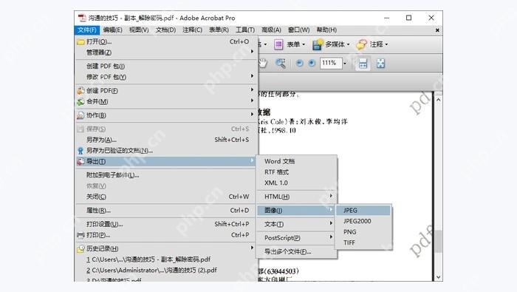Open the Comments menu
517x292 pixels.
point(192,30)
